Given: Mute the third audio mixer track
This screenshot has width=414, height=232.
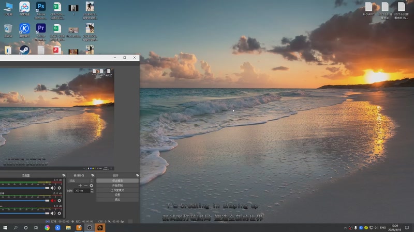Looking at the screenshot, I should (53, 213).
